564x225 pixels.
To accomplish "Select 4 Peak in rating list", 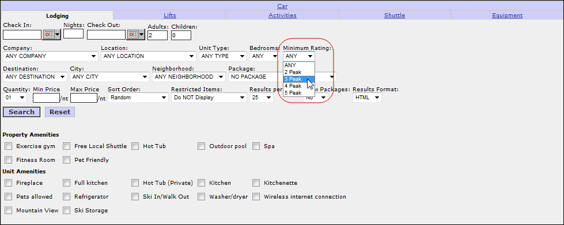I will coord(299,86).
